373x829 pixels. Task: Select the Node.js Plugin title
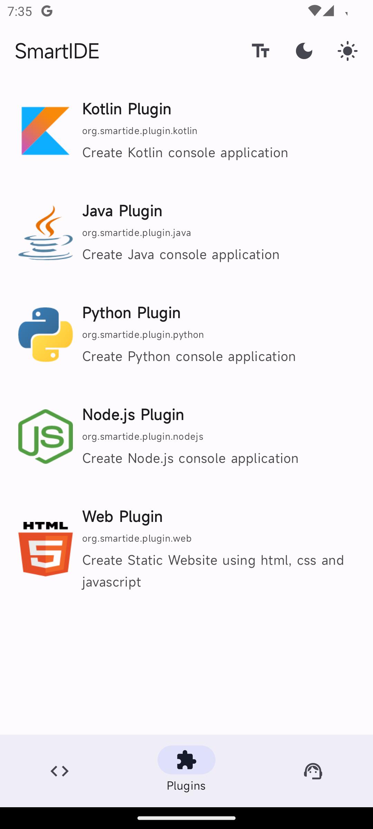click(x=133, y=414)
